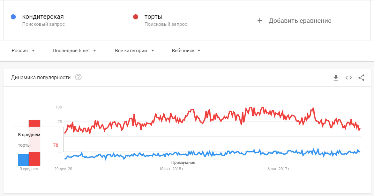This screenshot has width=374, height=196.
Task: Expand the Россия region dropdown
Action: pyautogui.click(x=23, y=50)
